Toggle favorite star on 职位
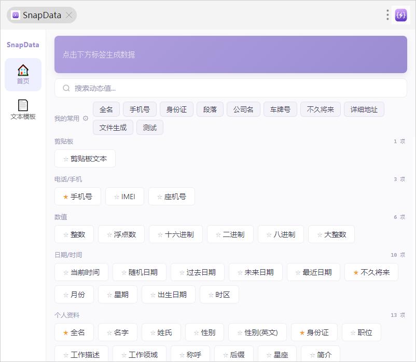416x362 pixels. [x=353, y=333]
